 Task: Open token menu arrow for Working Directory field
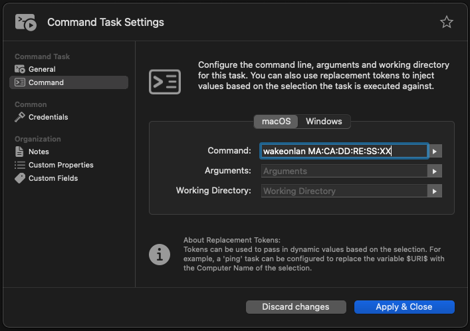pos(435,191)
